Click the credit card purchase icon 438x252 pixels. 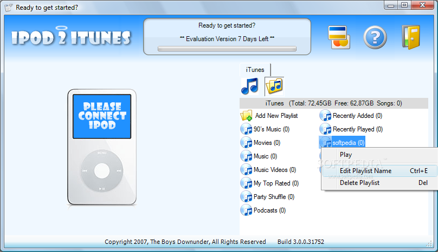click(339, 37)
